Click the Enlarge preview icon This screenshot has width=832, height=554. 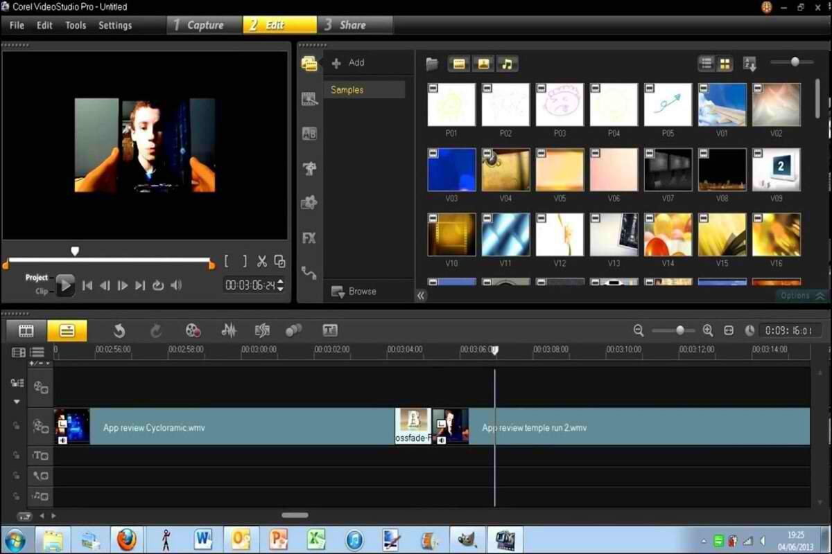[279, 261]
